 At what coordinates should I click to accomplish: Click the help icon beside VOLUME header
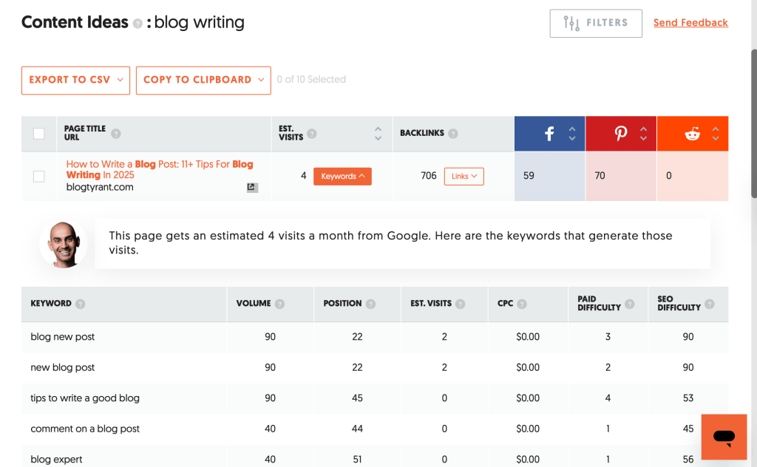(279, 304)
